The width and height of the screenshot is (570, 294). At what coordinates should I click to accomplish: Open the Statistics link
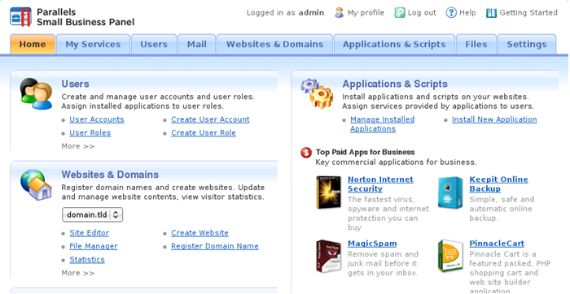tap(87, 260)
